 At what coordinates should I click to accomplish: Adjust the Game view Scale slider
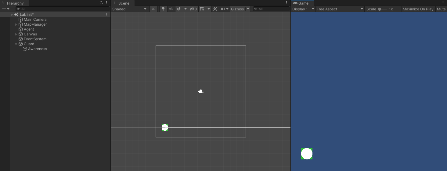click(382, 9)
